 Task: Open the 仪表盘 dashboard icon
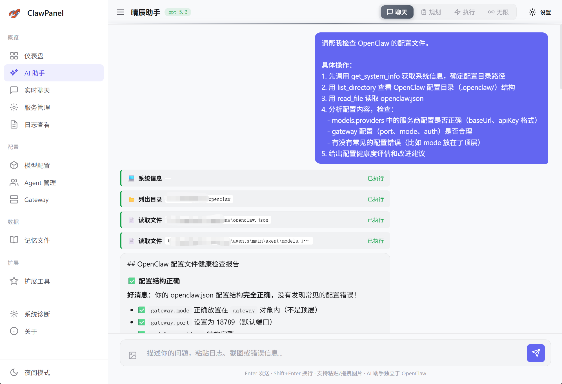click(14, 56)
